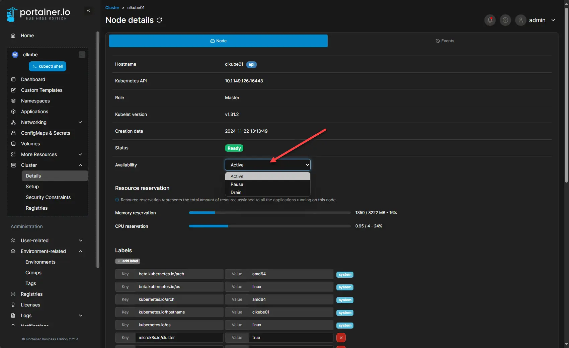Expand the Networking submenu
569x348 pixels.
[x=80, y=122]
